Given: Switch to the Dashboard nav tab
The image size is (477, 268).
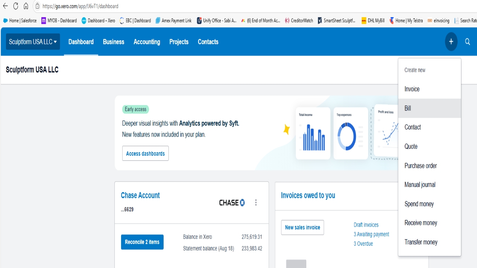Looking at the screenshot, I should 81,42.
